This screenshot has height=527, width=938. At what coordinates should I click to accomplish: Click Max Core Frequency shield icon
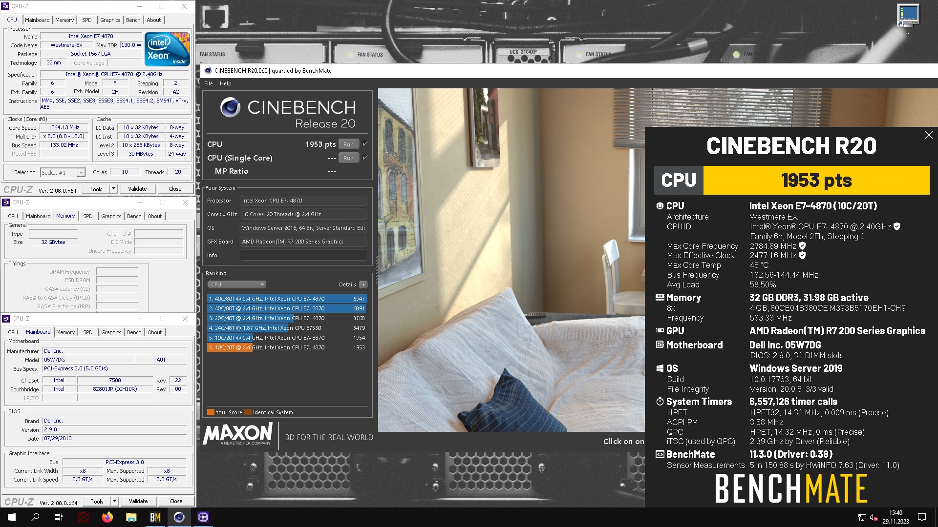(802, 246)
